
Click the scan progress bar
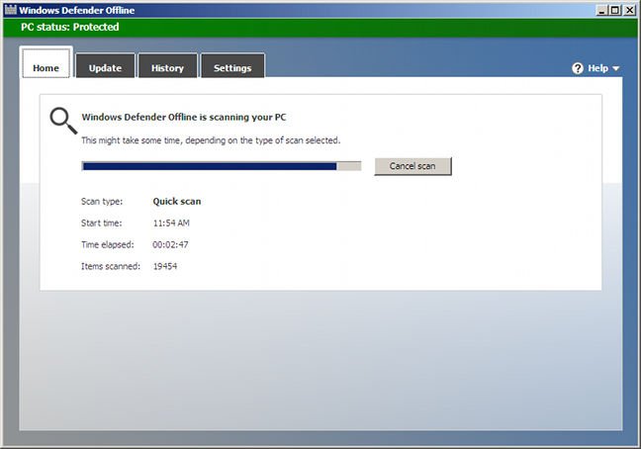(222, 166)
